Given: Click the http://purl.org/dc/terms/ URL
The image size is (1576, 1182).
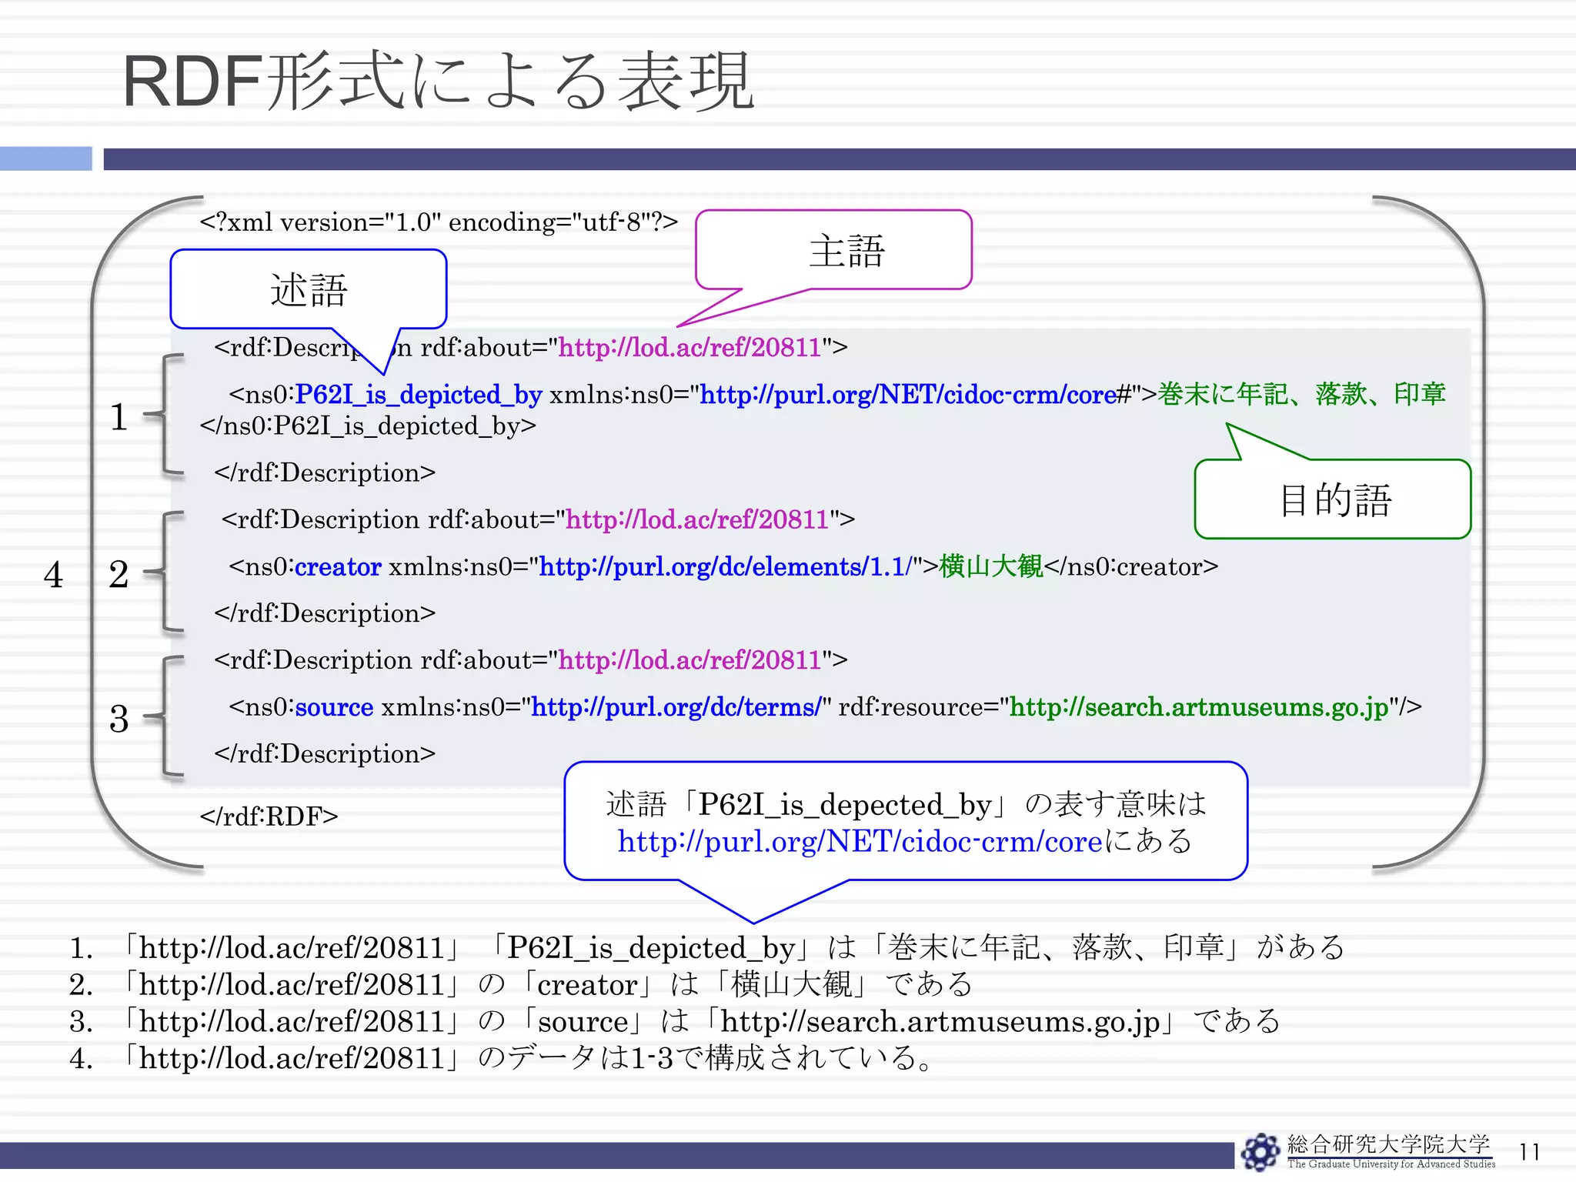Looking at the screenshot, I should pyautogui.click(x=676, y=707).
